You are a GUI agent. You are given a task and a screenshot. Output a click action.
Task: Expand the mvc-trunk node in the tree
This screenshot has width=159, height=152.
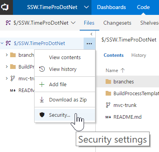pyautogui.click(x=7, y=78)
